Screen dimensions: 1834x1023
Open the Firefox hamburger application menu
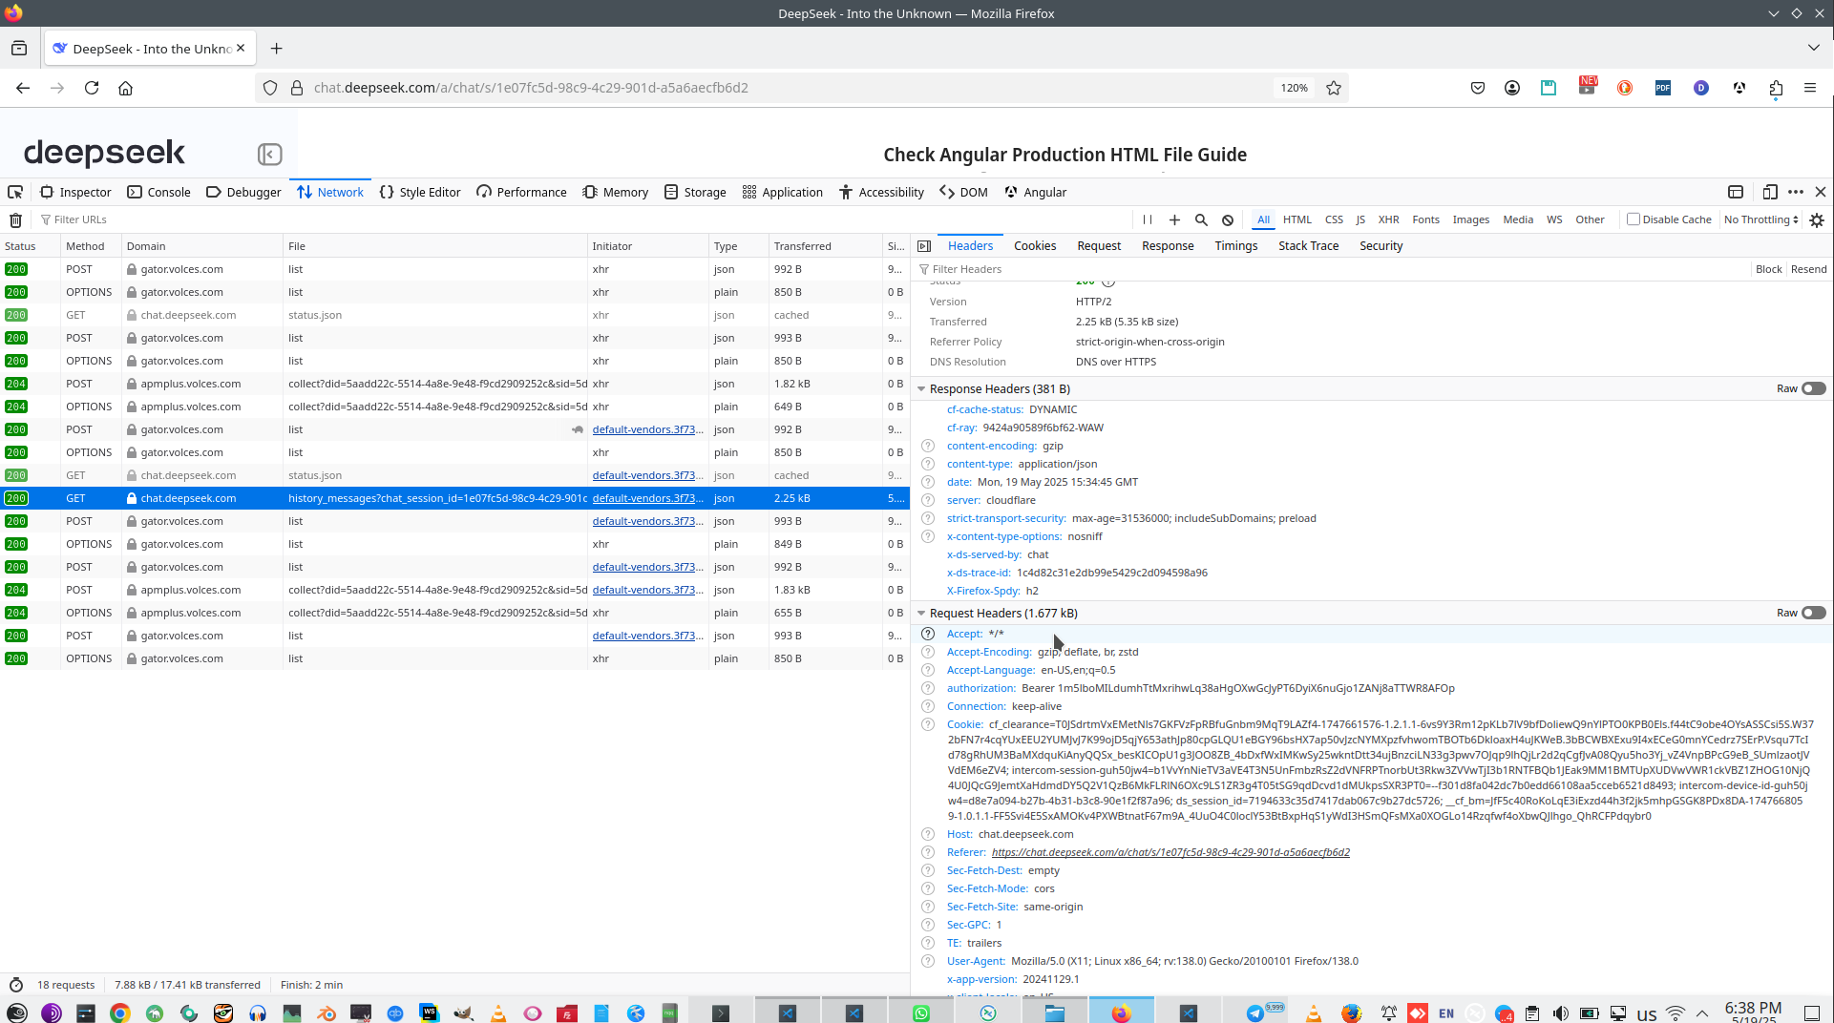(x=1810, y=88)
